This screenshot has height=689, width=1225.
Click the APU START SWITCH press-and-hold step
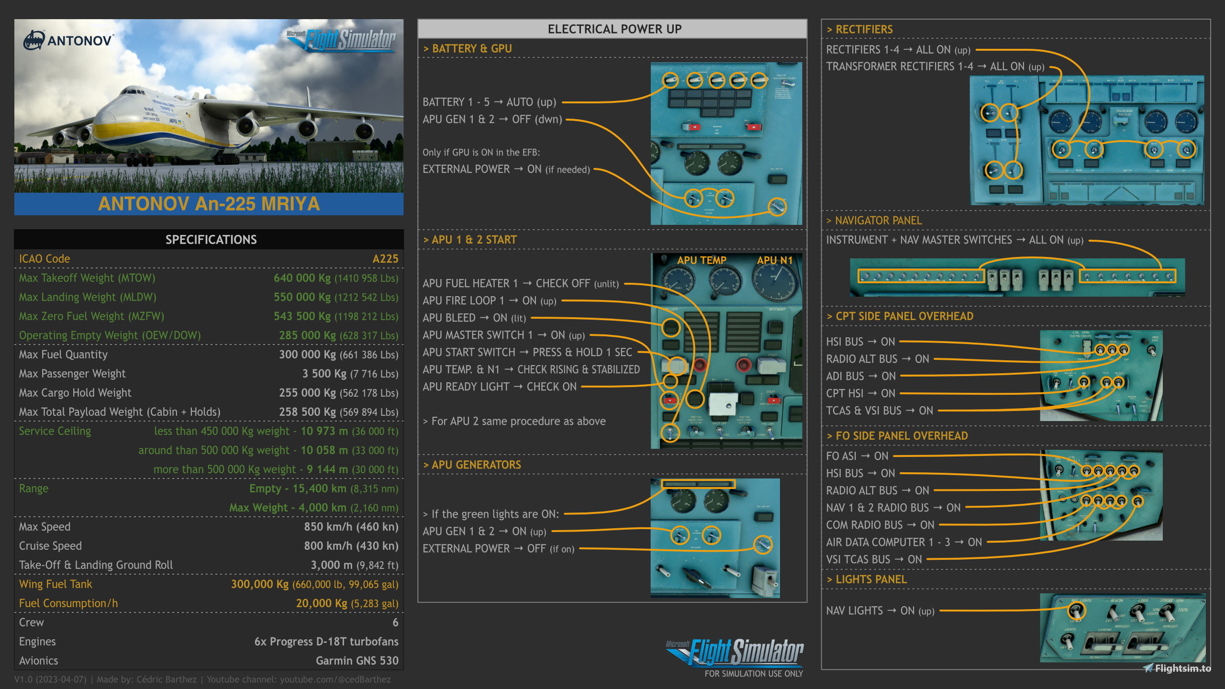coord(527,352)
